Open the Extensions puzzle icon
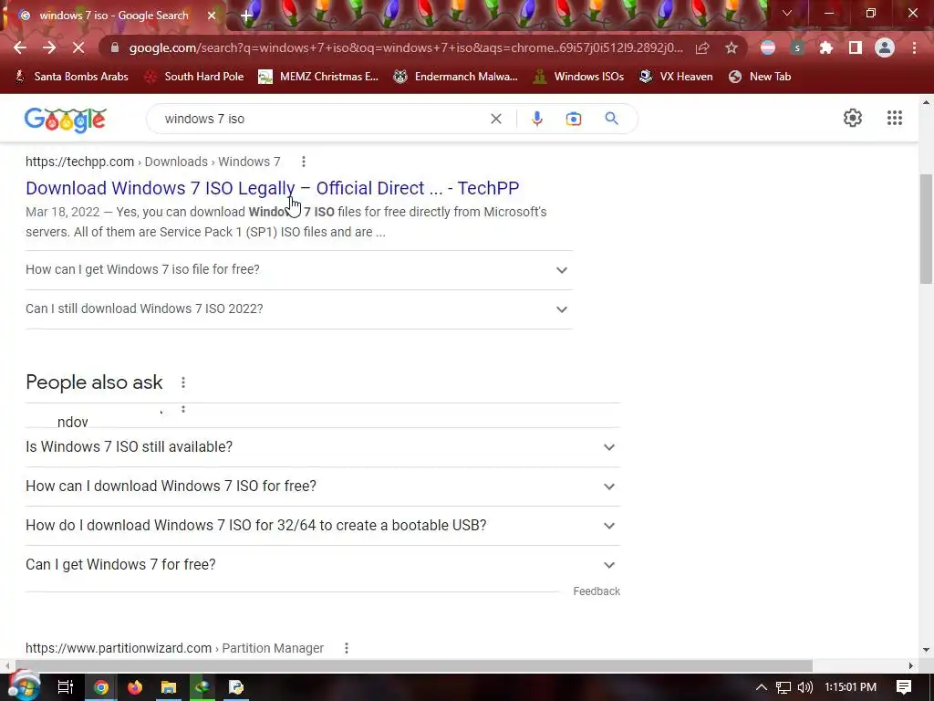934x701 pixels. 825,47
